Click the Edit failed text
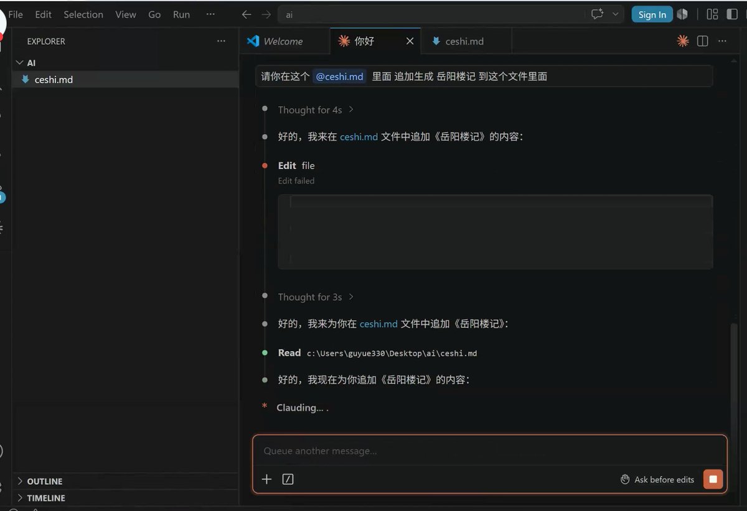This screenshot has width=747, height=511. tap(296, 181)
